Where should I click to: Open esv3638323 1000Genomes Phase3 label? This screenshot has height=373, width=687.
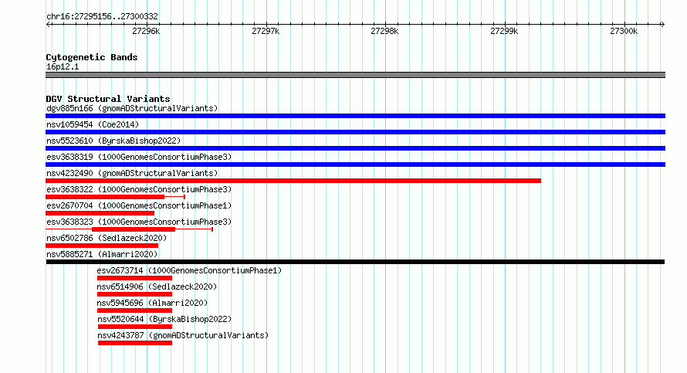pos(139,222)
